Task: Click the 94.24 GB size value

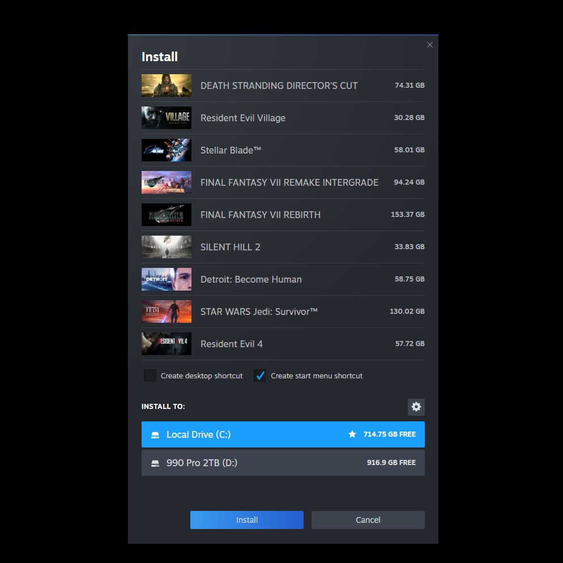Action: 410,182
